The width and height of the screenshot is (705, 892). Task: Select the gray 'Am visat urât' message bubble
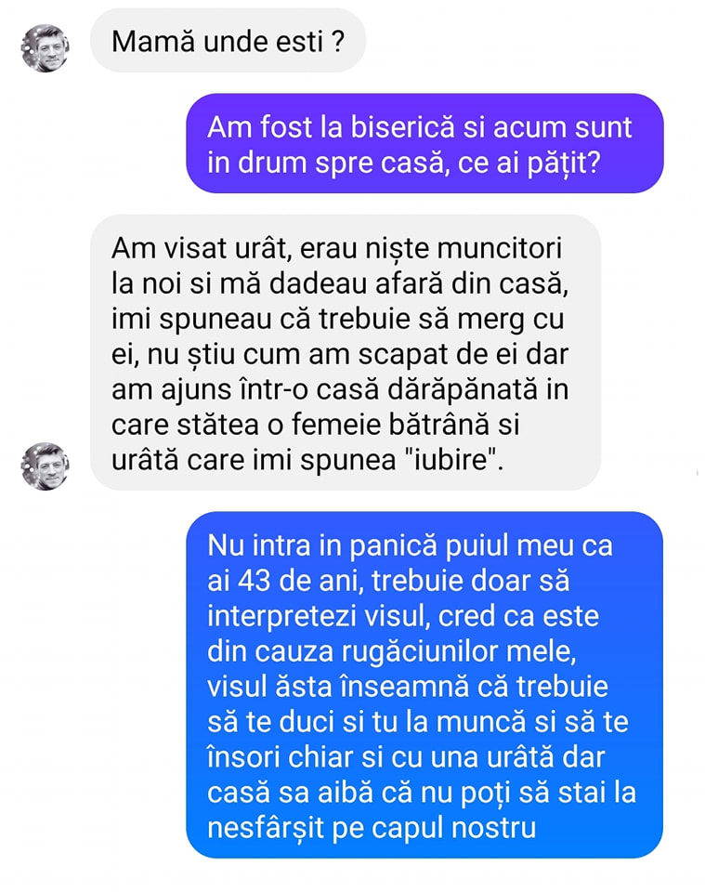[346, 353]
